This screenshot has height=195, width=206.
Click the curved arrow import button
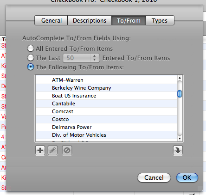pyautogui.click(x=178, y=151)
